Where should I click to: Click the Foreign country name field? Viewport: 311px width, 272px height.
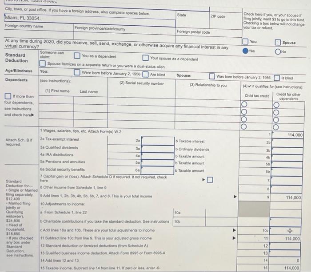tap(39, 34)
